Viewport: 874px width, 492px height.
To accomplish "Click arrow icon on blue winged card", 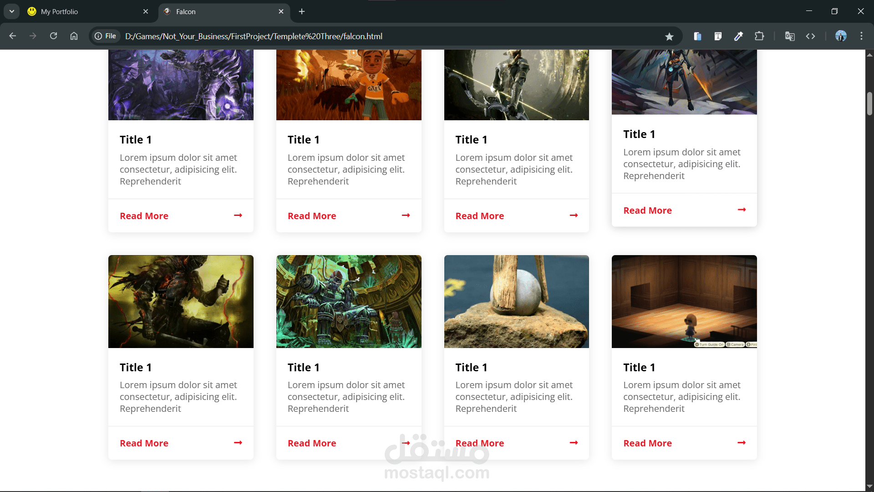I will click(x=742, y=210).
